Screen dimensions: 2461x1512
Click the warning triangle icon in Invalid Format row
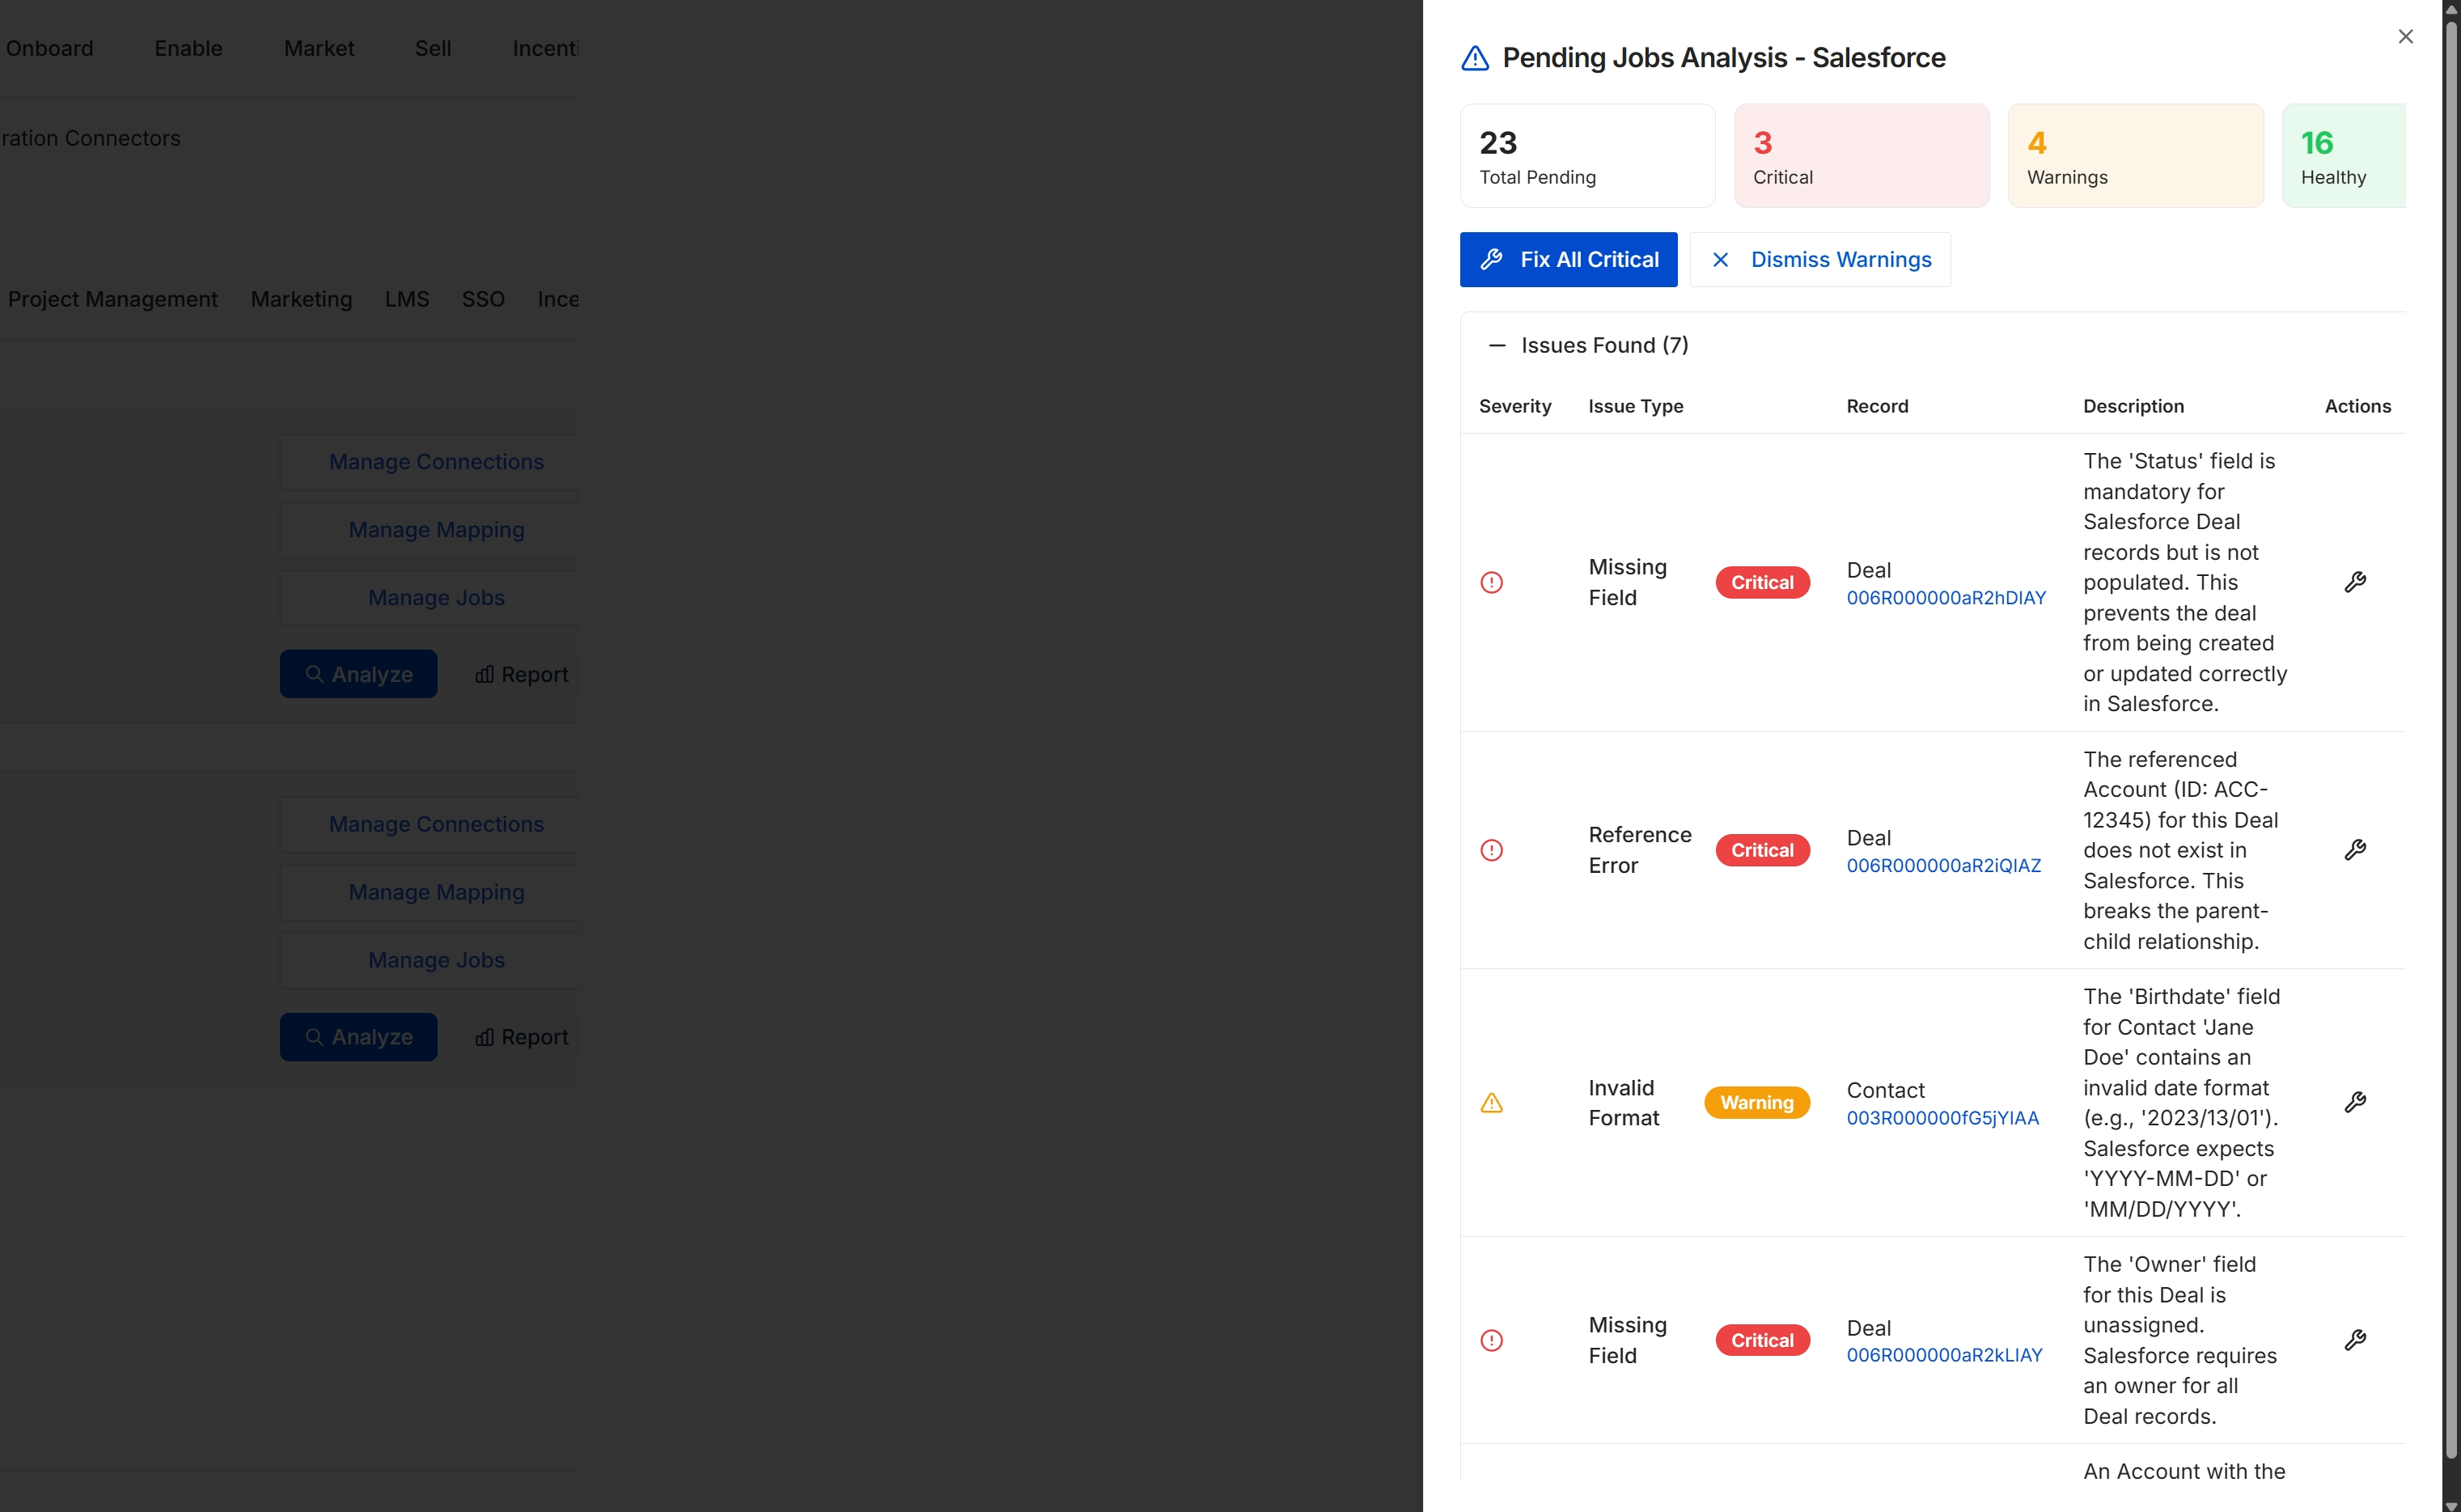pos(1491,1103)
